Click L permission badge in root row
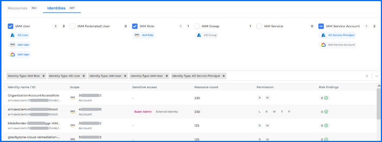Viewport: 382px width, 142px height. click(x=259, y=112)
